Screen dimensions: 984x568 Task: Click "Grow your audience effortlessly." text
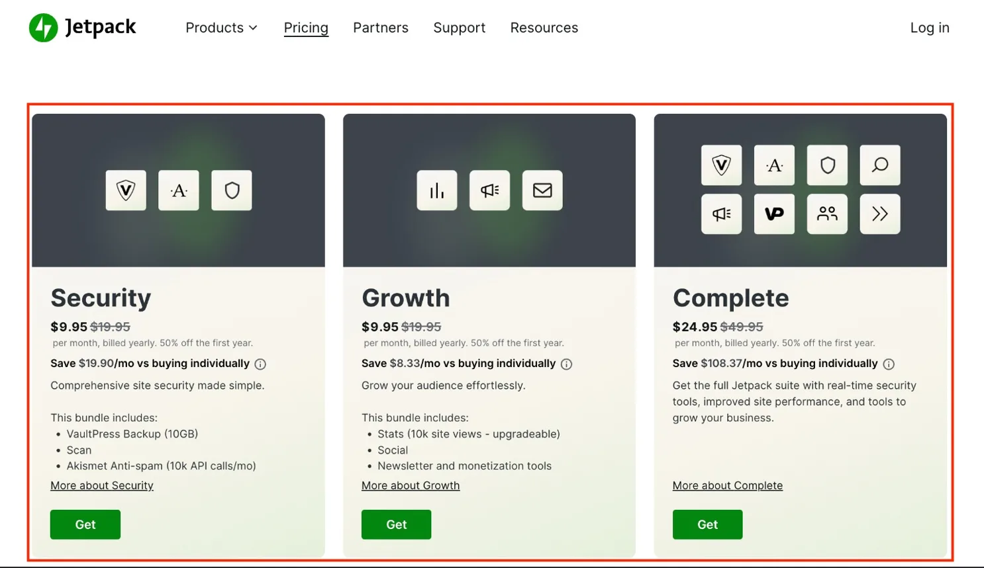tap(444, 385)
